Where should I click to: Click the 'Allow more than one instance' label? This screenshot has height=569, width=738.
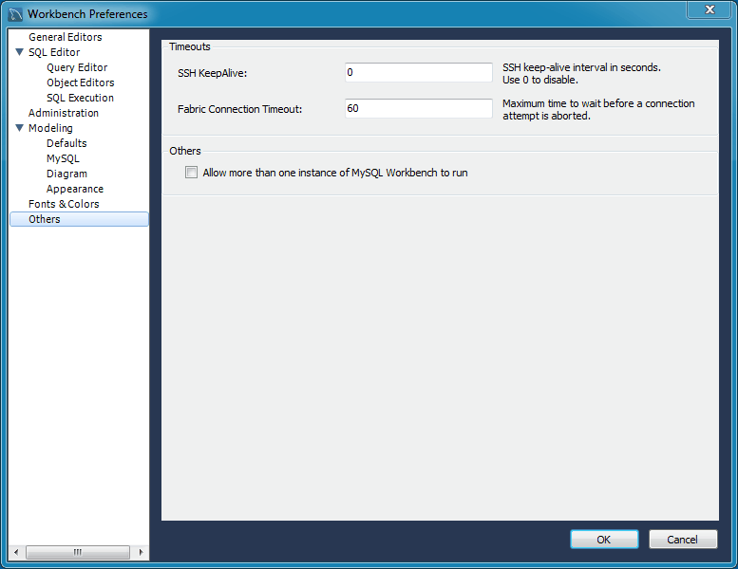(335, 173)
